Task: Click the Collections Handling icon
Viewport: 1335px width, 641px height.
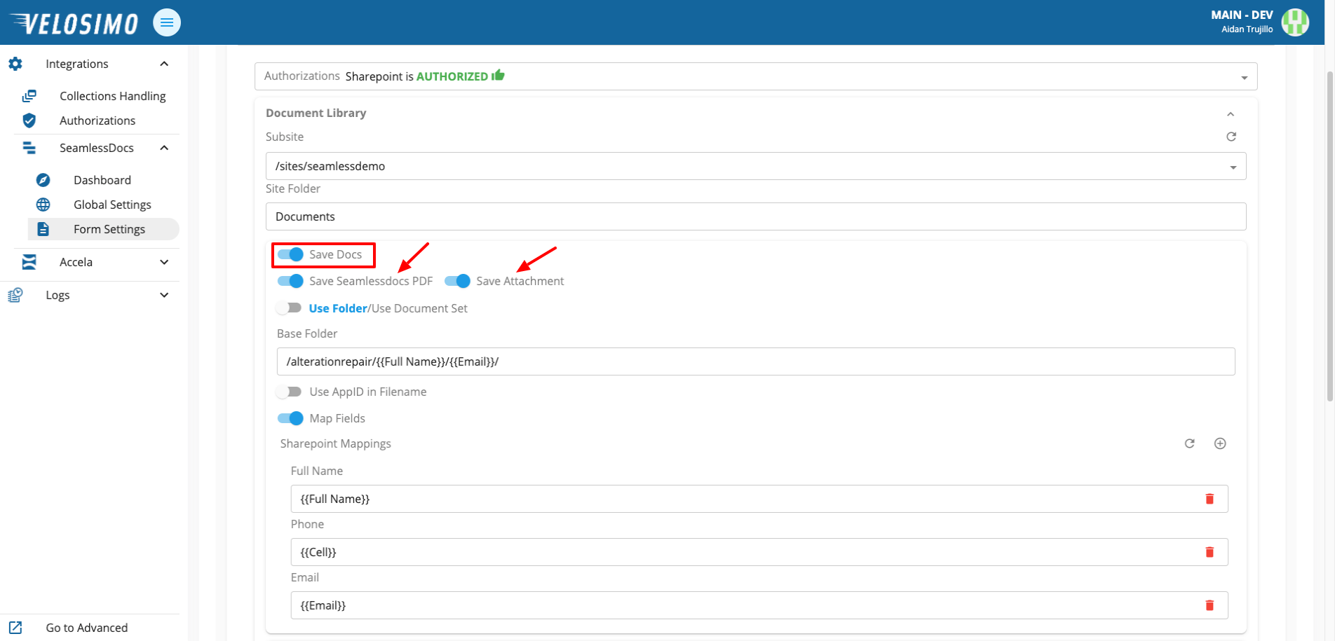Action: click(29, 96)
